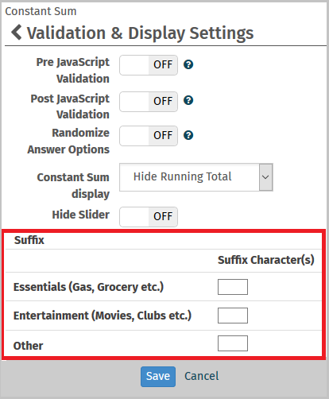Open help for Pre JavaScript Validation
Viewport: 329px width, 399px height.
188,64
